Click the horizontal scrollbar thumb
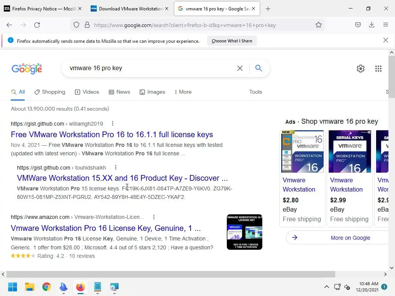 coord(171,274)
